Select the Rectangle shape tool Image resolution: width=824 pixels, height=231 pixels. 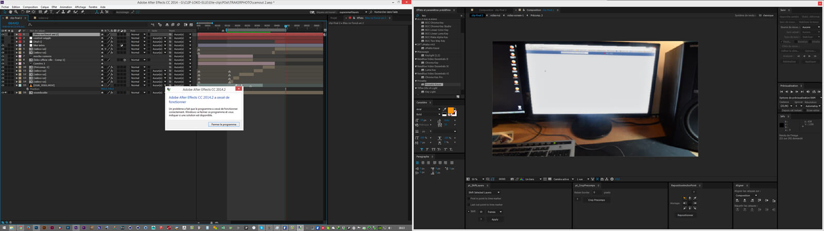pyautogui.click(x=40, y=12)
